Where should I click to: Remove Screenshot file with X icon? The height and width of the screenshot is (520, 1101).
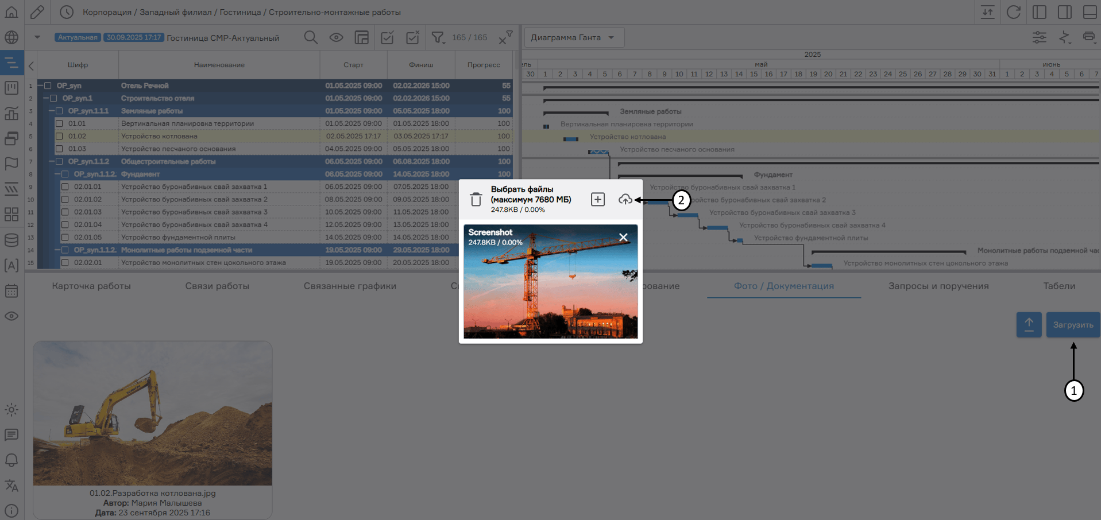coord(623,238)
